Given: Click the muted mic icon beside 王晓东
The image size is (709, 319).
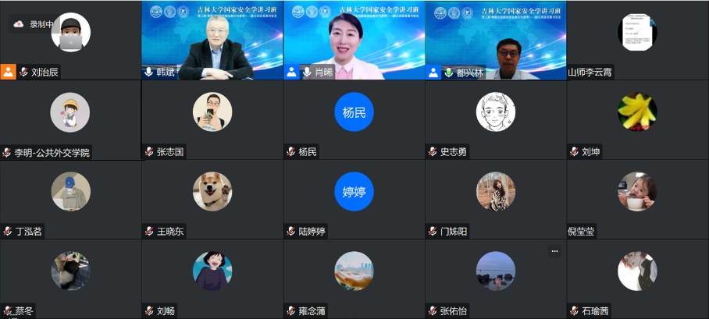Looking at the screenshot, I should 149,232.
